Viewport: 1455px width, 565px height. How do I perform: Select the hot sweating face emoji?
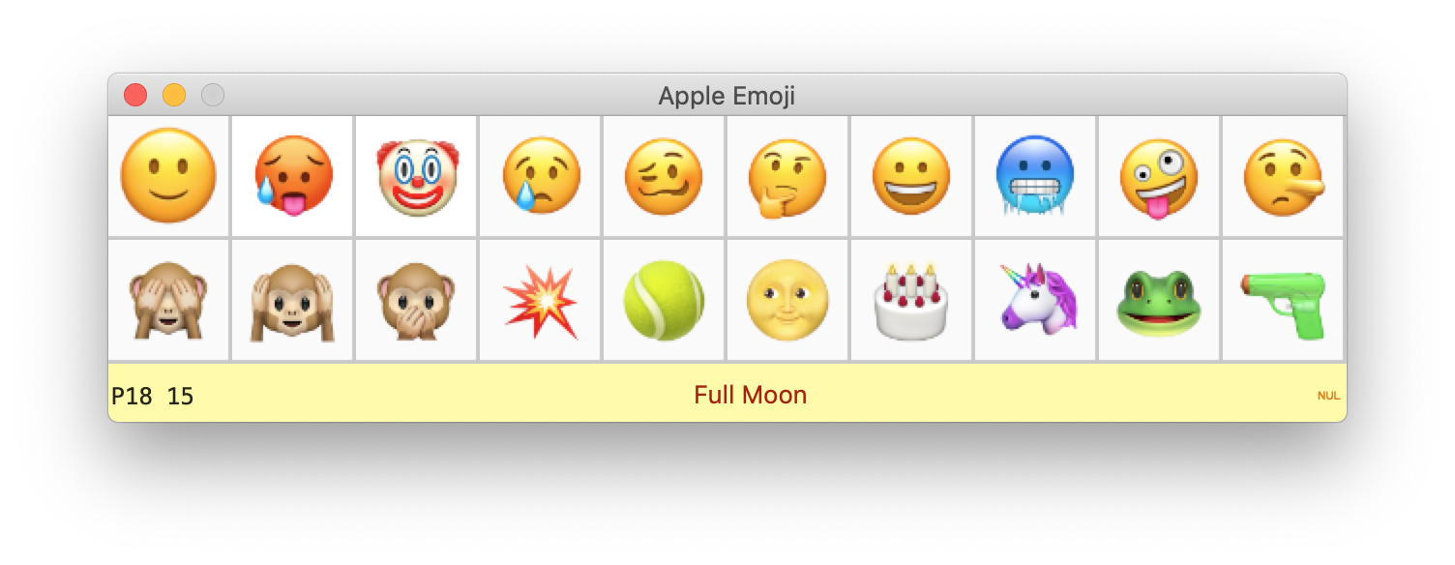coord(293,176)
